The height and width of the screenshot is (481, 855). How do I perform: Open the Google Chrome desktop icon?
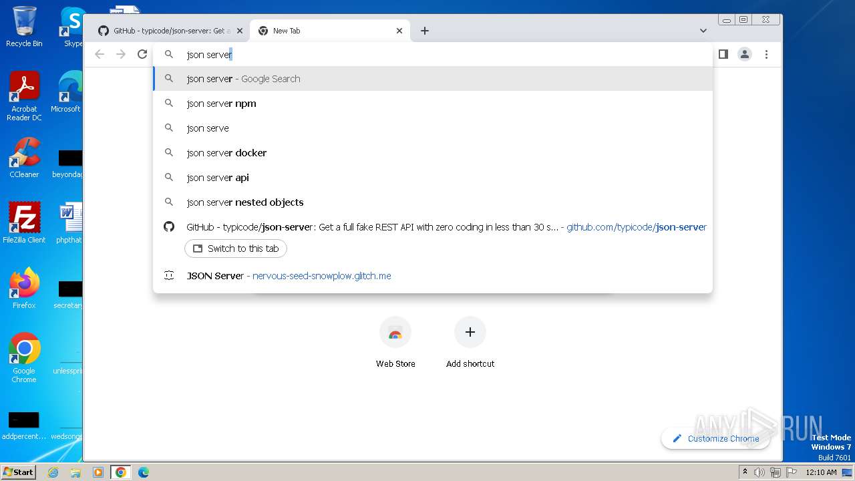(x=24, y=358)
